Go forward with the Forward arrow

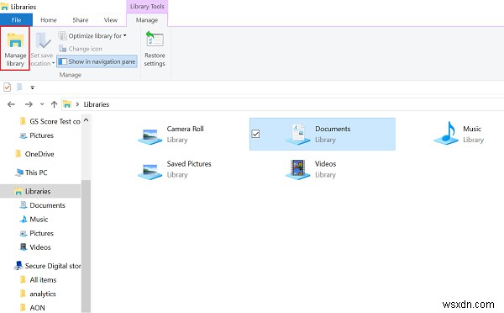pyautogui.click(x=29, y=104)
